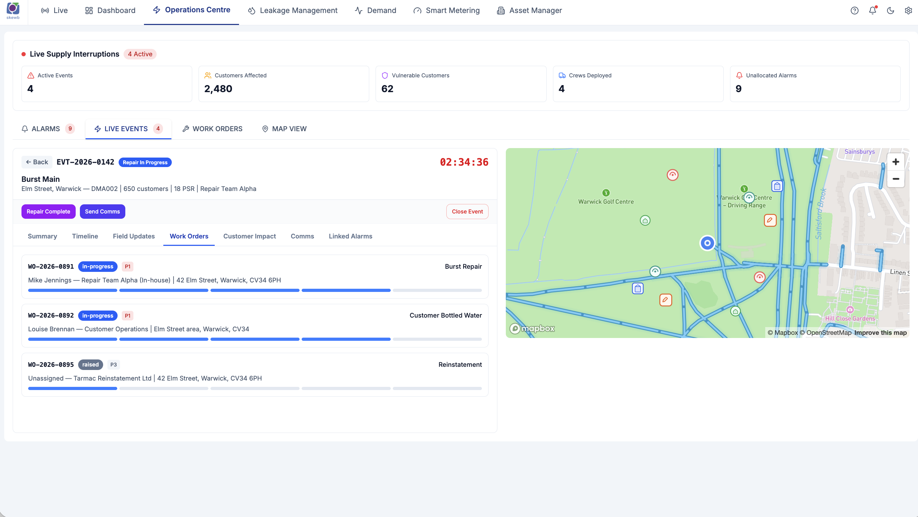Open the Improve this map link

[880, 333]
